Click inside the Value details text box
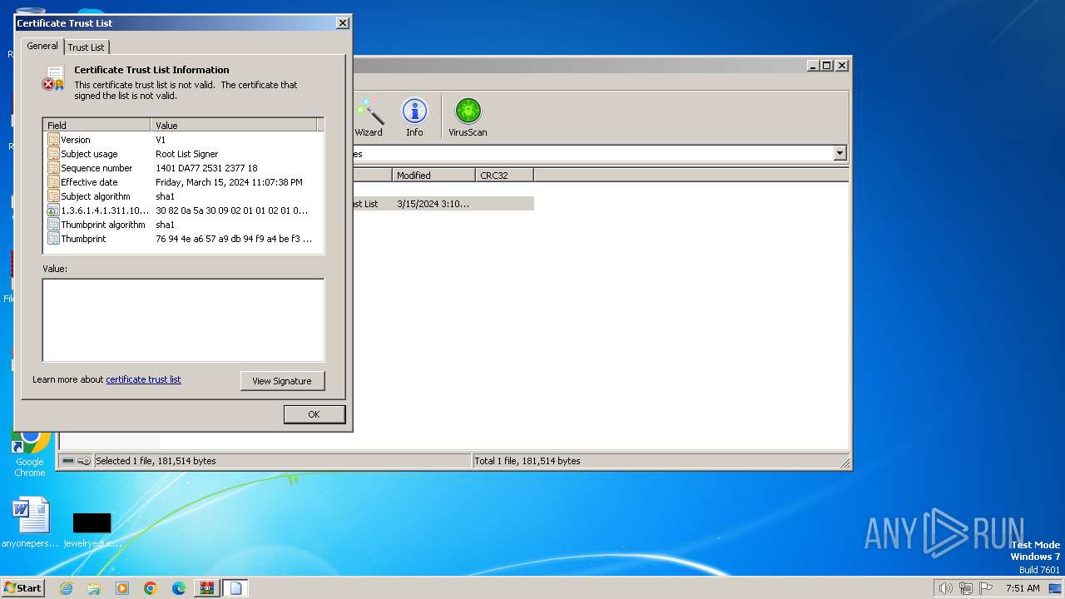Screen dimensions: 1065x599 click(183, 320)
